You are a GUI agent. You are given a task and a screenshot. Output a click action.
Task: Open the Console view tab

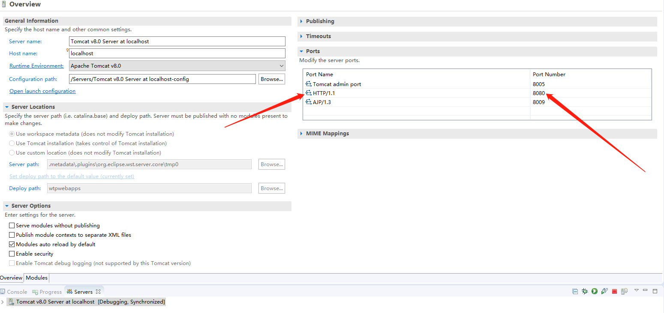pos(14,292)
